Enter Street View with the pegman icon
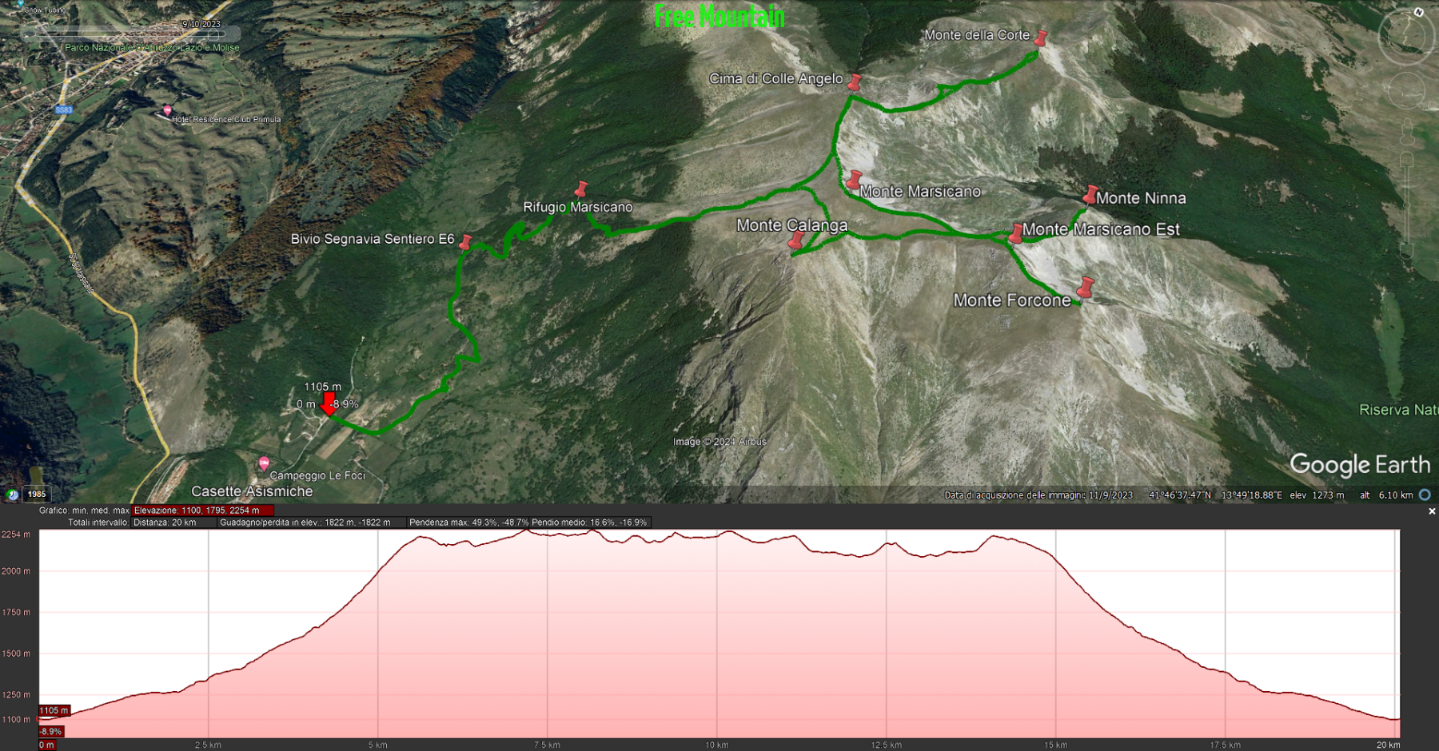This screenshot has height=751, width=1439. pyautogui.click(x=1407, y=133)
